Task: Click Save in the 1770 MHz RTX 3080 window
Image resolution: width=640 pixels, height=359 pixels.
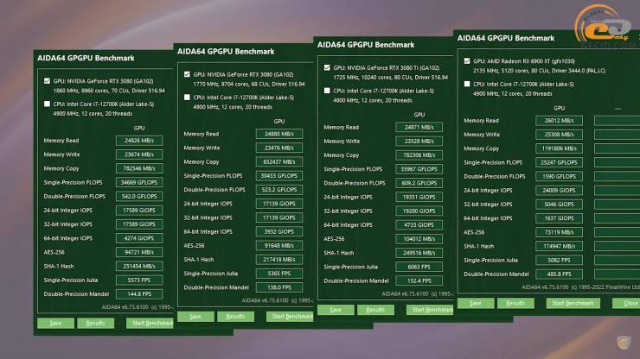Action: [195, 317]
